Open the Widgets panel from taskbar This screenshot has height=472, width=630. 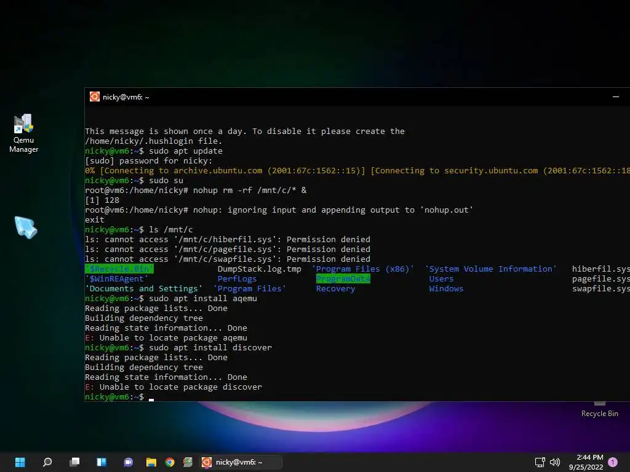pyautogui.click(x=102, y=462)
